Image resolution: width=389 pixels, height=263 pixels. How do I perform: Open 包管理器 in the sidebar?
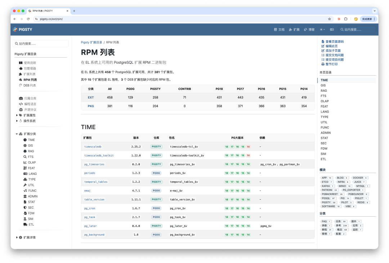(27, 68)
